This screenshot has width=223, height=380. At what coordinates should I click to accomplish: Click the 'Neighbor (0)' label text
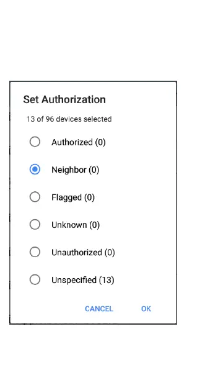click(x=75, y=170)
